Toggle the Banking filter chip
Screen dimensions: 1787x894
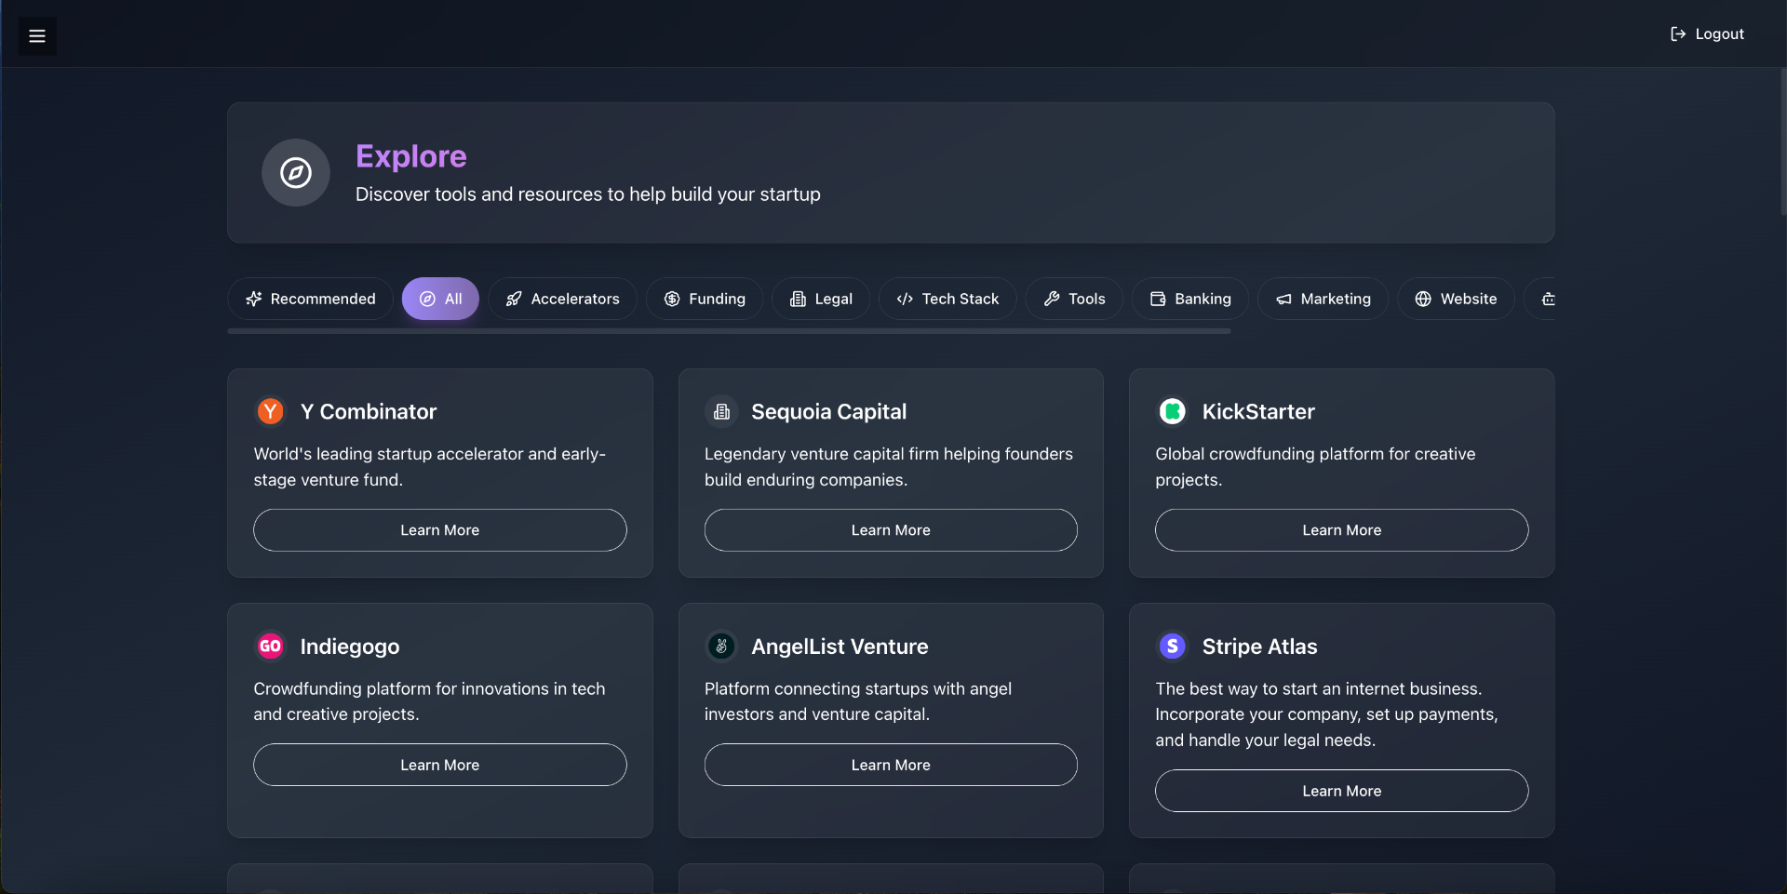(1189, 299)
